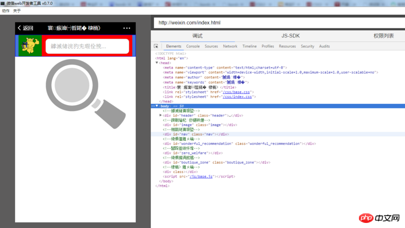Image resolution: width=405 pixels, height=228 pixels.
Task: Open the 关于 menu
Action: [17, 11]
